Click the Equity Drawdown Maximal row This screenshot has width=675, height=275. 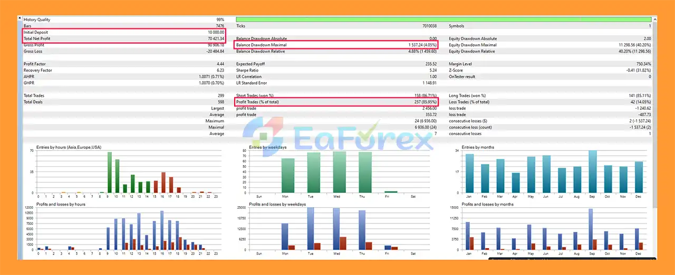[x=549, y=45]
